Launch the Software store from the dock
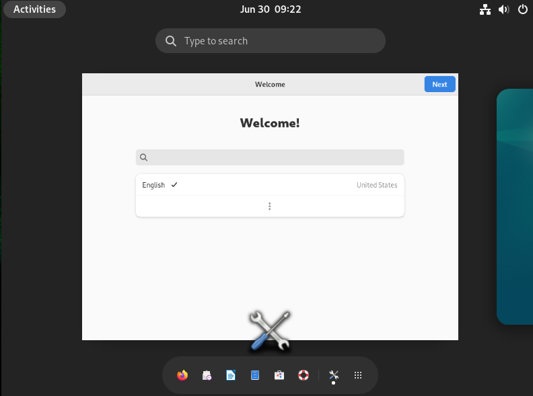 [279, 375]
